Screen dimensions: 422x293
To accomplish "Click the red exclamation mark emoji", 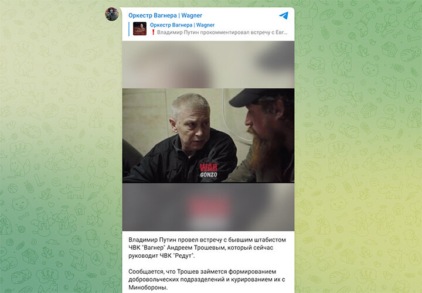I will [153, 32].
